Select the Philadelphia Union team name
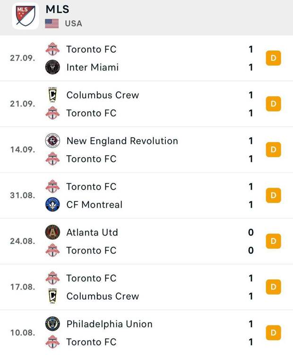Viewport: 293px width, 355px height. (x=109, y=324)
